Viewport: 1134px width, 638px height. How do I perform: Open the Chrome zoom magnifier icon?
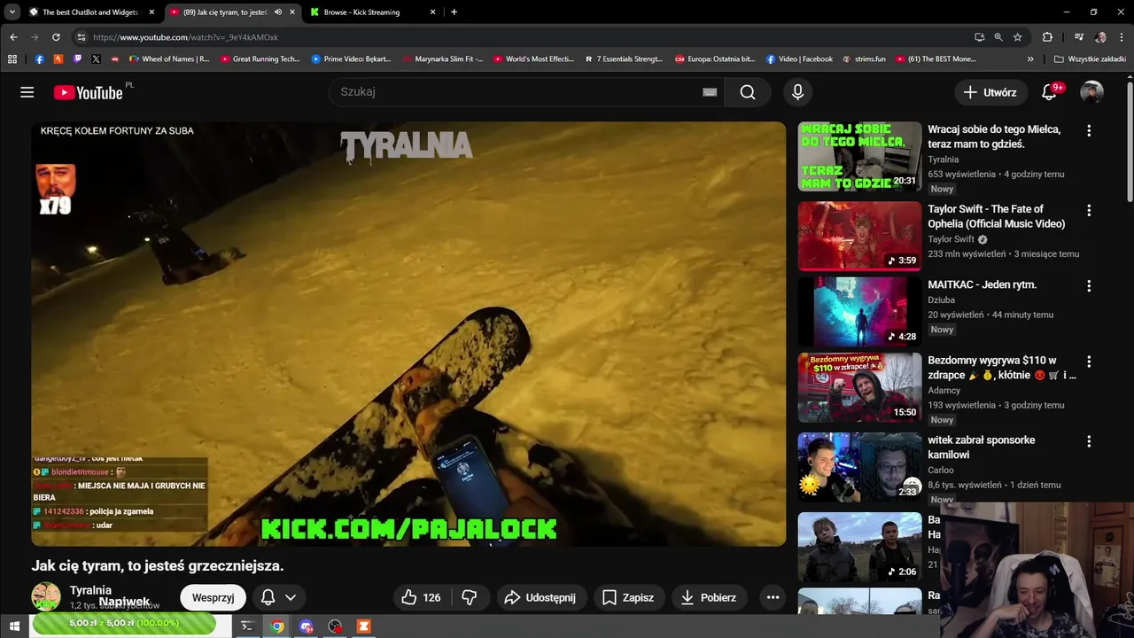pos(998,37)
